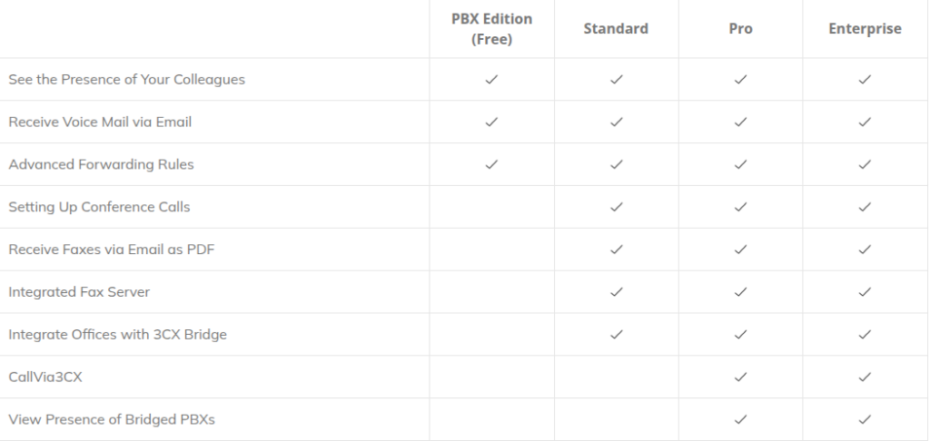Viewport: 930px width, 441px height.
Task: Click PBX Edition checkmark for Presence of Colleagues
Action: (491, 80)
